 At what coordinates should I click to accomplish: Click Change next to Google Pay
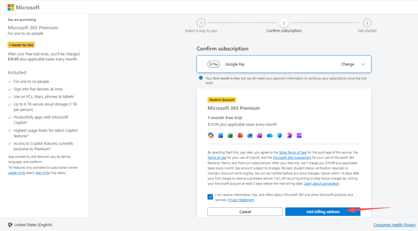point(347,64)
